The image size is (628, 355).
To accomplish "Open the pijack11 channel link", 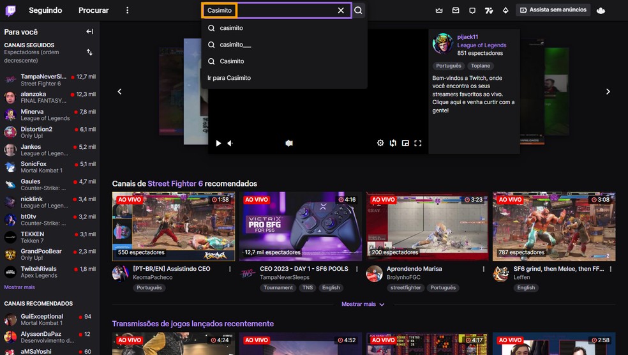I will click(x=467, y=37).
